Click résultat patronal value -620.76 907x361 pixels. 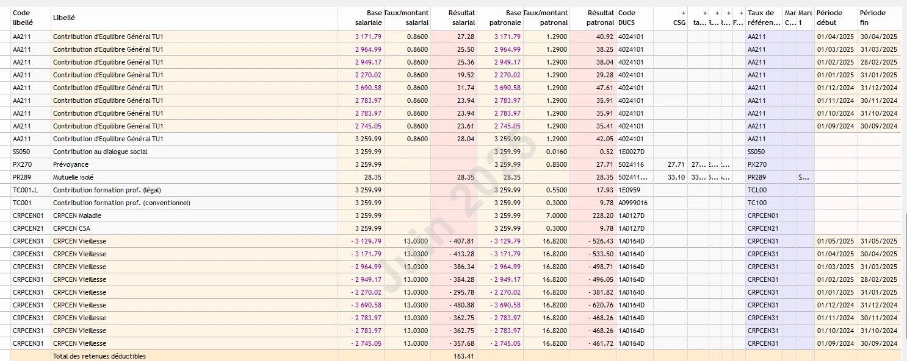(x=601, y=305)
